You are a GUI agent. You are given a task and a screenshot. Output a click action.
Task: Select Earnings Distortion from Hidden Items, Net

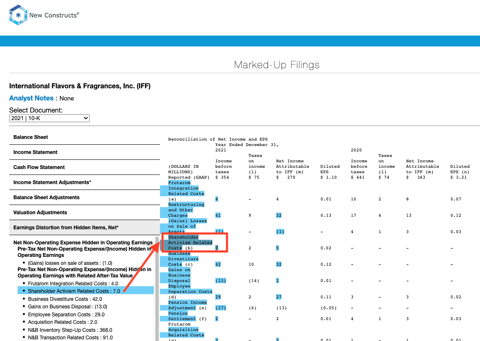[85, 228]
